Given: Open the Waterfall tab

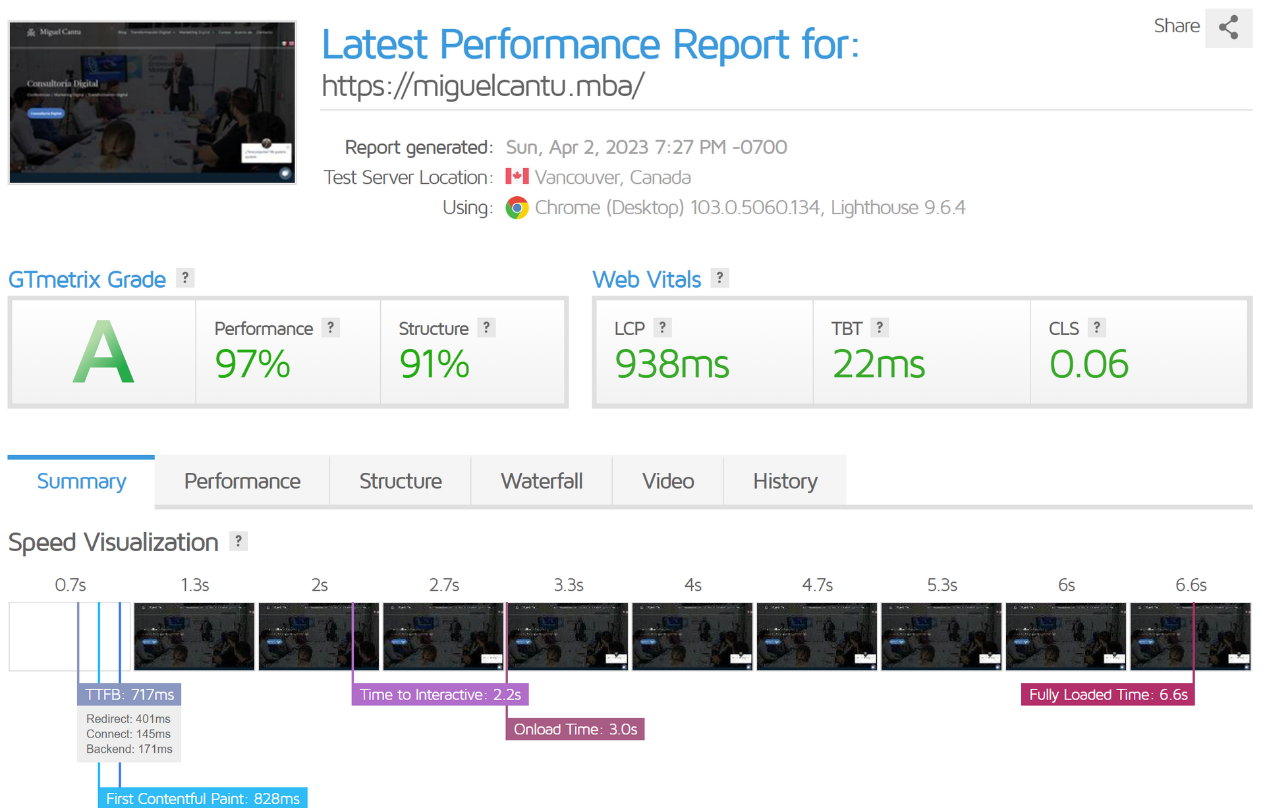Looking at the screenshot, I should point(542,481).
